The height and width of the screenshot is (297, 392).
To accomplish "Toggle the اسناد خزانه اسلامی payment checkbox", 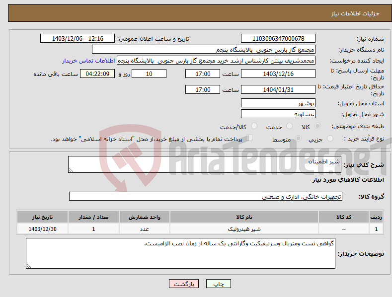I will point(249,138).
